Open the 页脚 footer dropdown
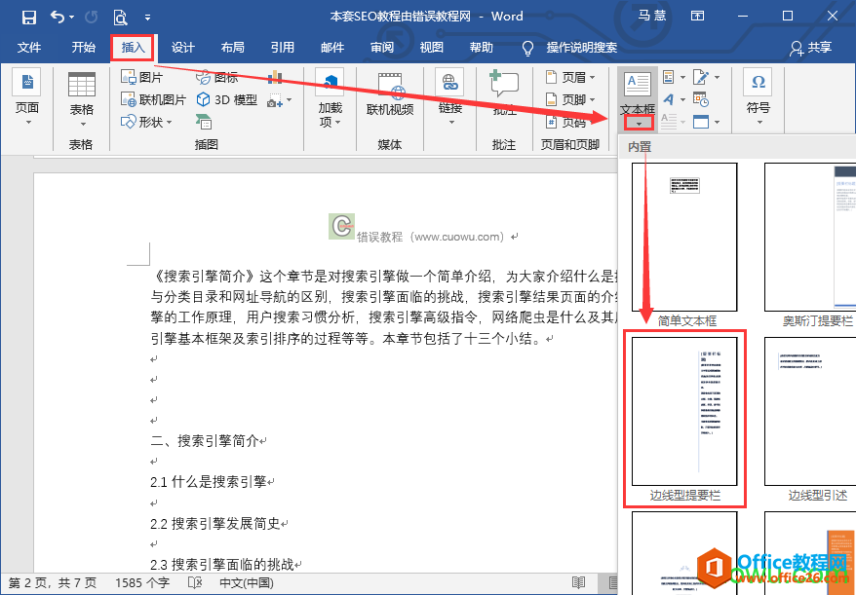The image size is (856, 595). point(570,99)
